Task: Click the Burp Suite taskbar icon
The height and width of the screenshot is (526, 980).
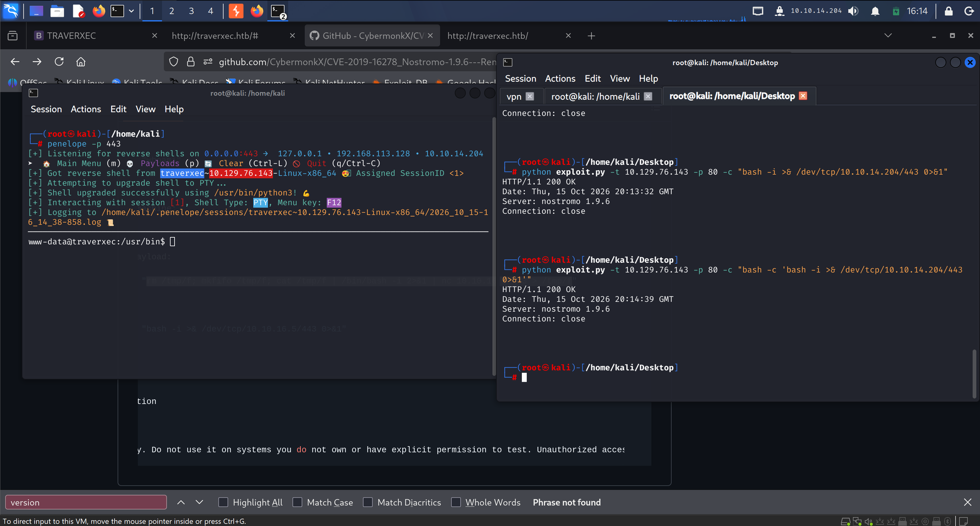Action: [x=236, y=11]
